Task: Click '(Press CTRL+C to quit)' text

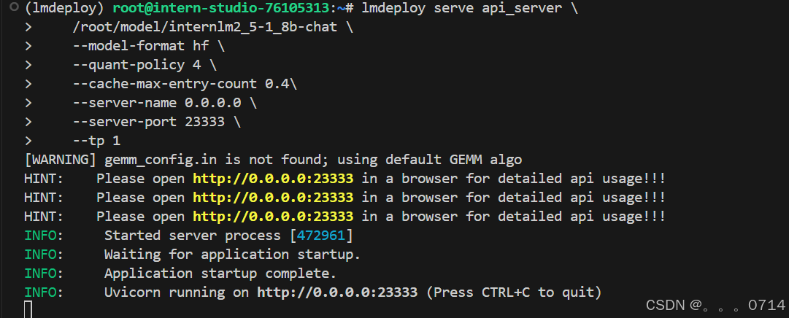Action: [x=514, y=292]
